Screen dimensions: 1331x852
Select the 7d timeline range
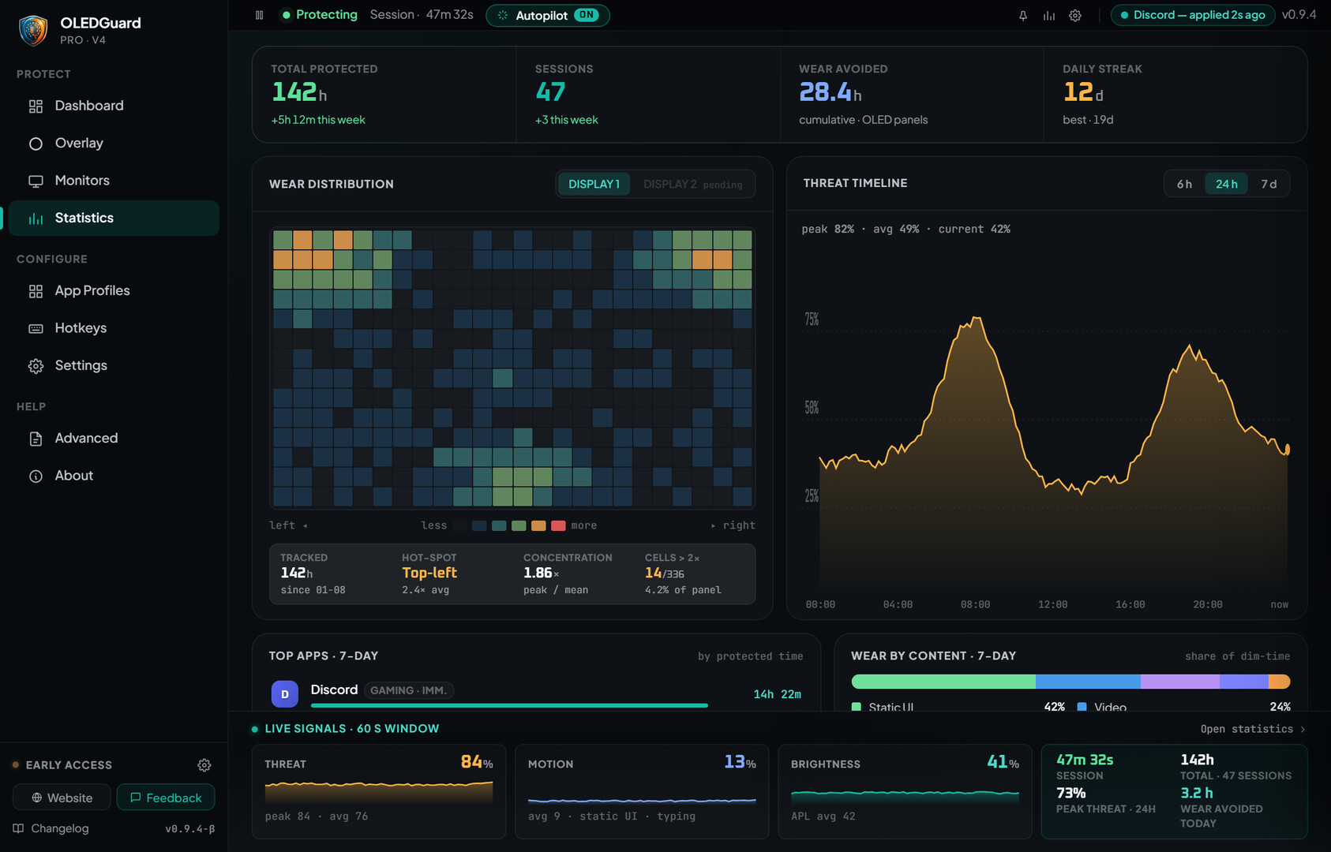point(1269,184)
